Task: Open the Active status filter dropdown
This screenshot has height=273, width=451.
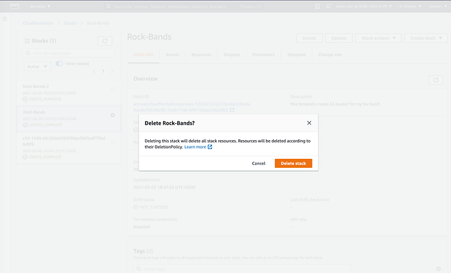Action: 37,66
